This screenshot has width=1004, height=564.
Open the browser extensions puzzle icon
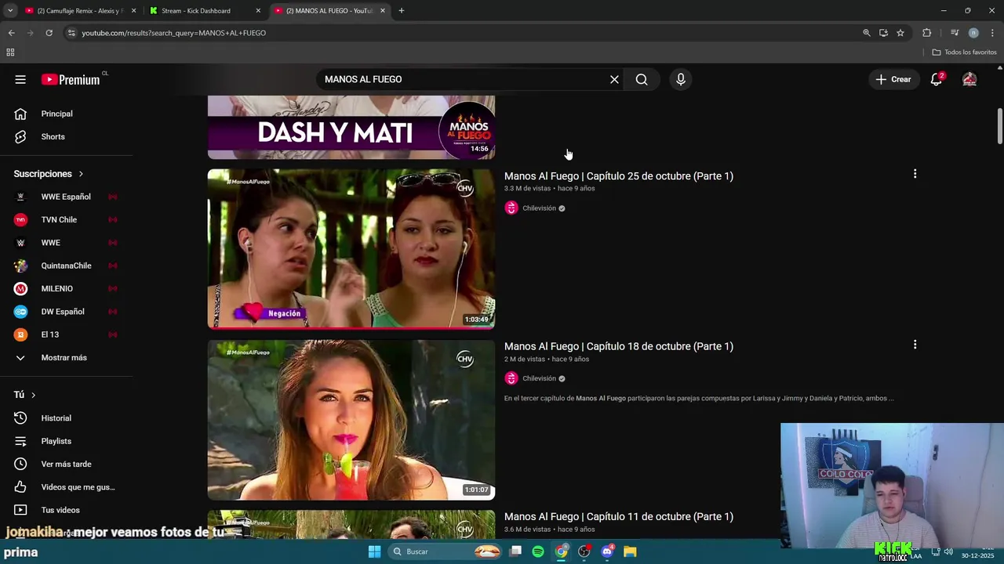[927, 33]
